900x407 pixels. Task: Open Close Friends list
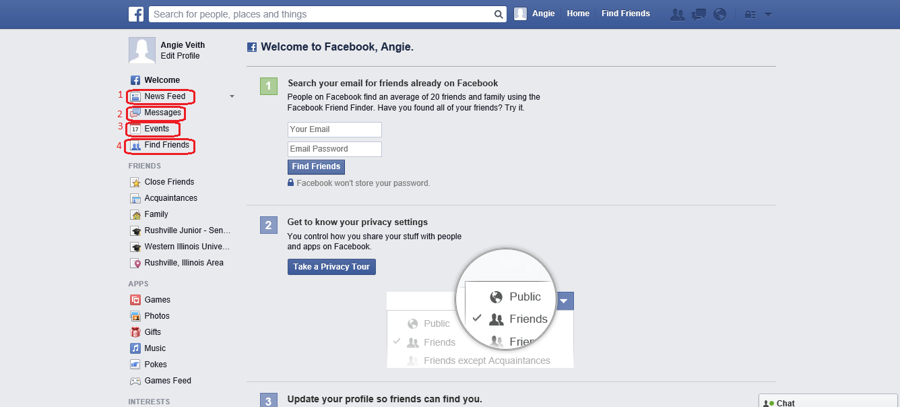[169, 182]
